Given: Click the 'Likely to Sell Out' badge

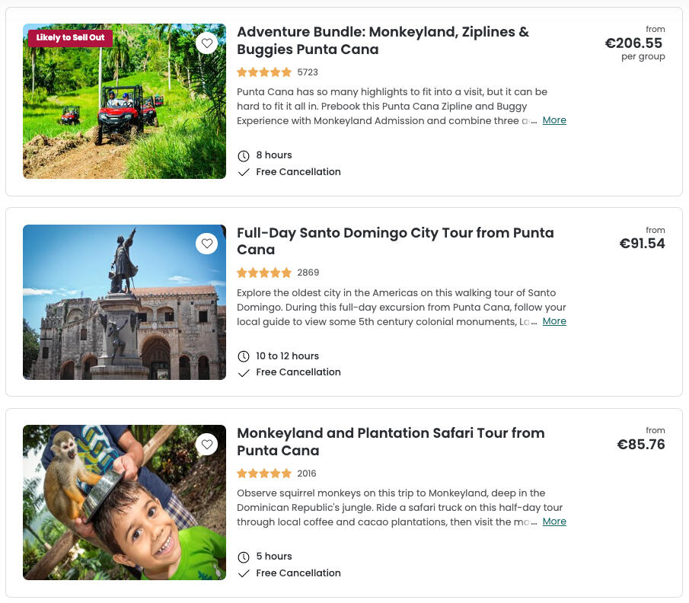Looking at the screenshot, I should [70, 38].
